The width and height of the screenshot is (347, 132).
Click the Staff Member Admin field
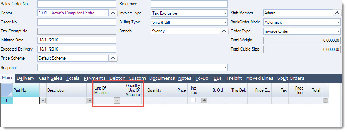pos(298,13)
